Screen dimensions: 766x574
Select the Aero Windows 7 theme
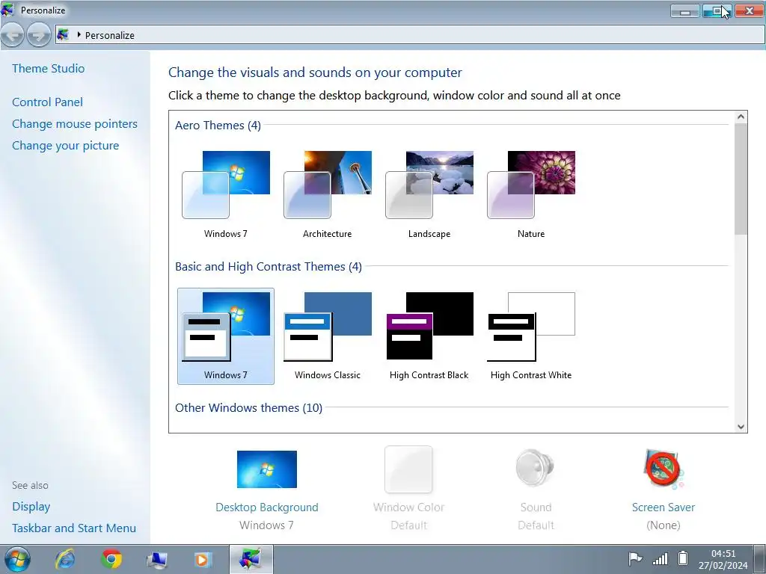(226, 195)
